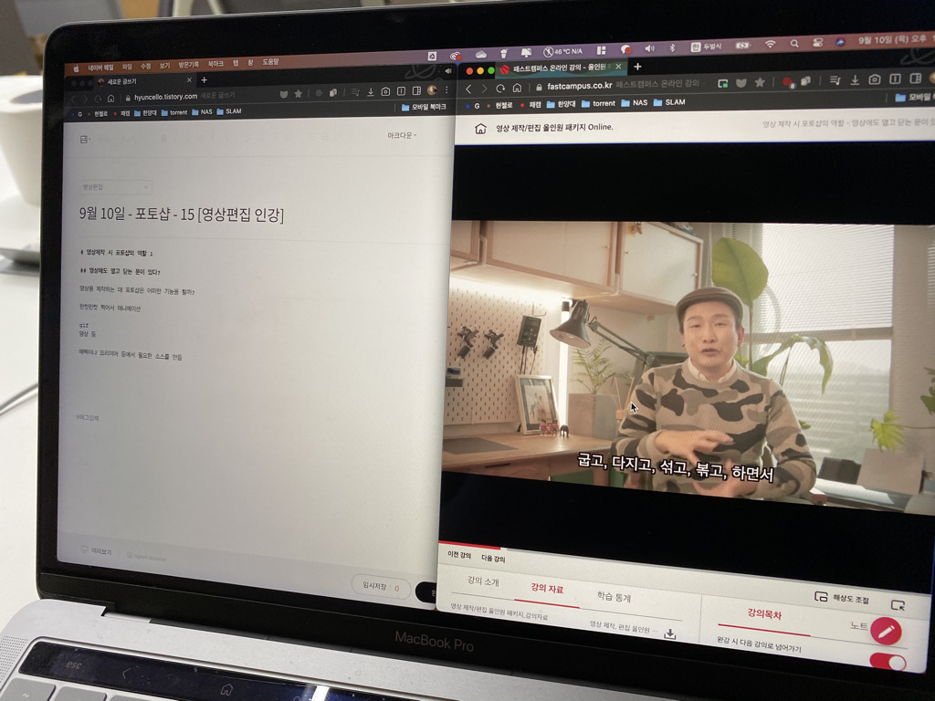The image size is (935, 701).
Task: Open Control Center in the menu bar
Action: pyautogui.click(x=817, y=43)
